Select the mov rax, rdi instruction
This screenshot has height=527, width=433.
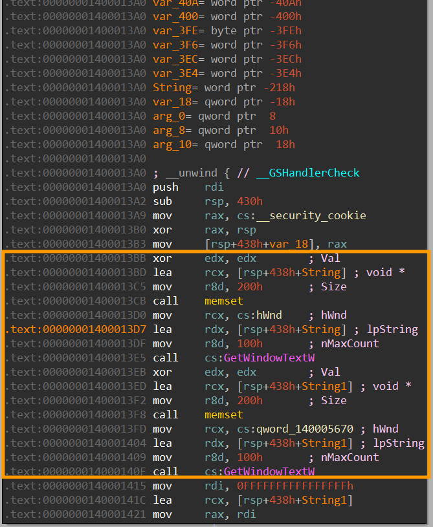tap(204, 514)
